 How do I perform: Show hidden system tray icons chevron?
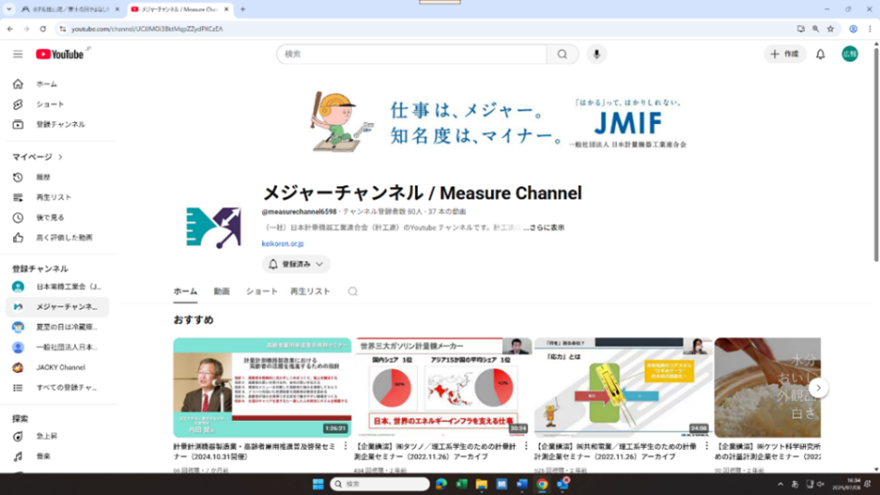[781, 484]
